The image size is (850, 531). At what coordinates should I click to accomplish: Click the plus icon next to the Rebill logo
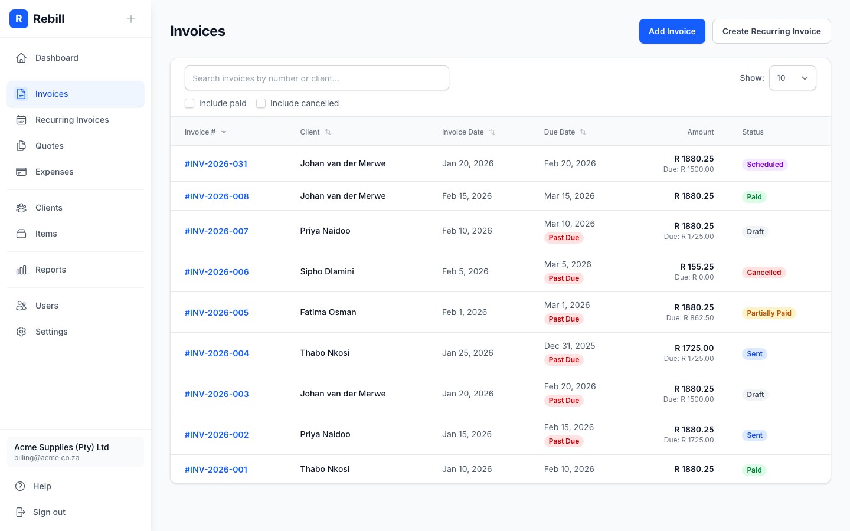(131, 19)
